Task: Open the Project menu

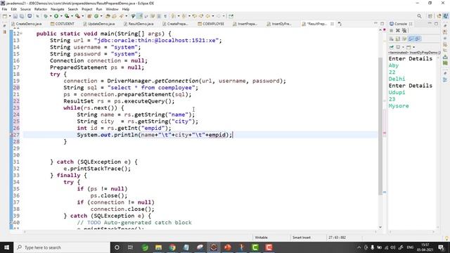Action: (87, 9)
